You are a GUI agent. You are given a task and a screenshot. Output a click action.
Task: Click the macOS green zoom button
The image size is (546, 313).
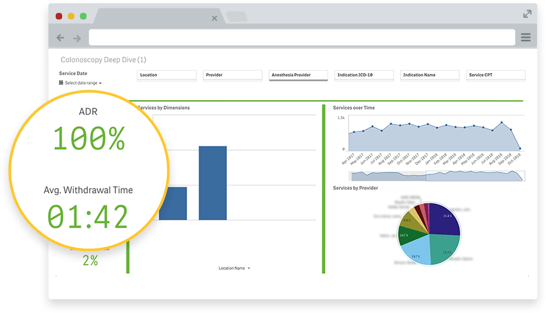(x=83, y=16)
